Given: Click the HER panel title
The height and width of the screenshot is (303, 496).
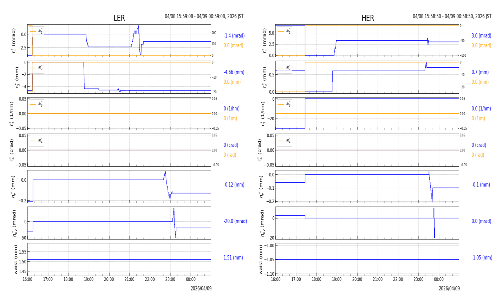Looking at the screenshot, I should [x=368, y=18].
